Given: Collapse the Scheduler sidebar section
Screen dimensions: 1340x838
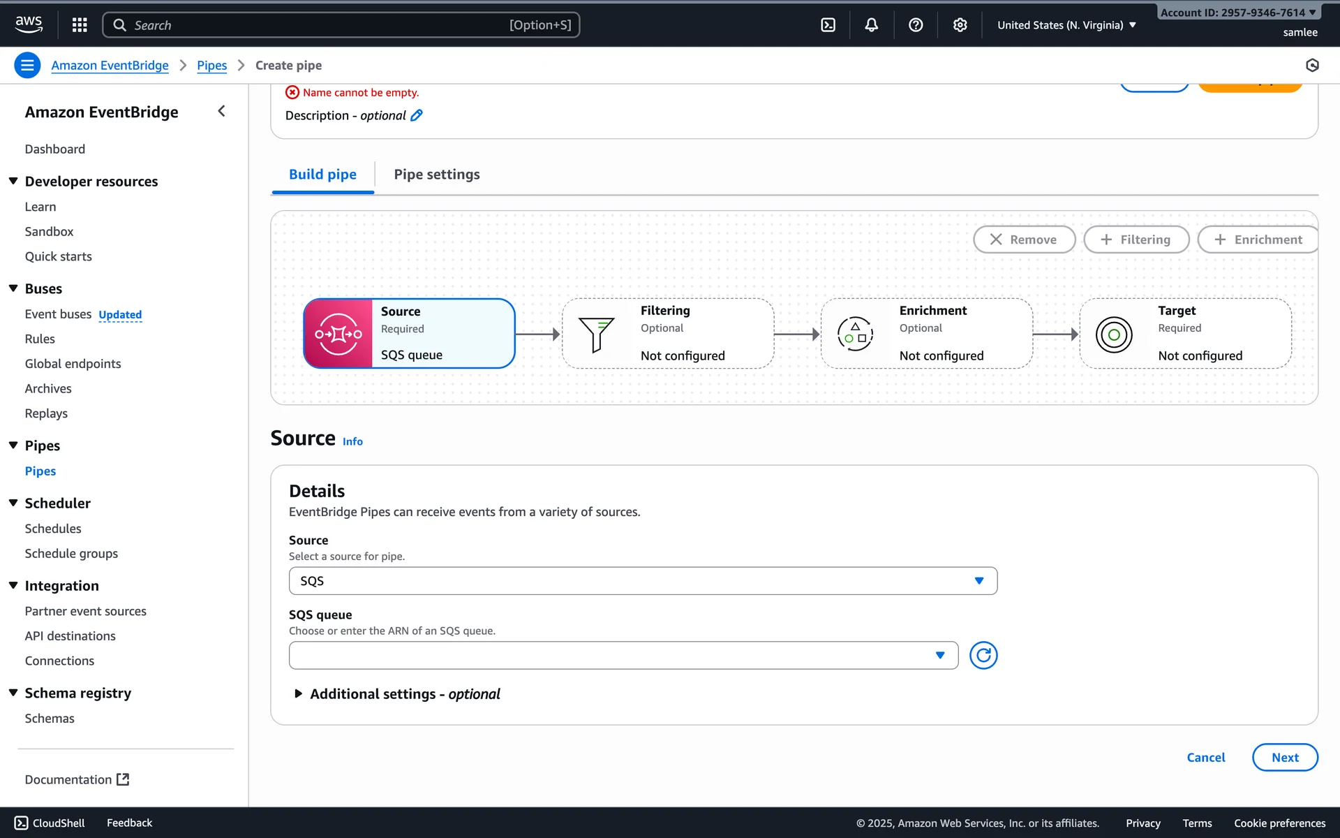Looking at the screenshot, I should tap(13, 503).
